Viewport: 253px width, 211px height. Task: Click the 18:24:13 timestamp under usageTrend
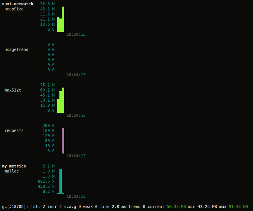pyautogui.click(x=76, y=75)
